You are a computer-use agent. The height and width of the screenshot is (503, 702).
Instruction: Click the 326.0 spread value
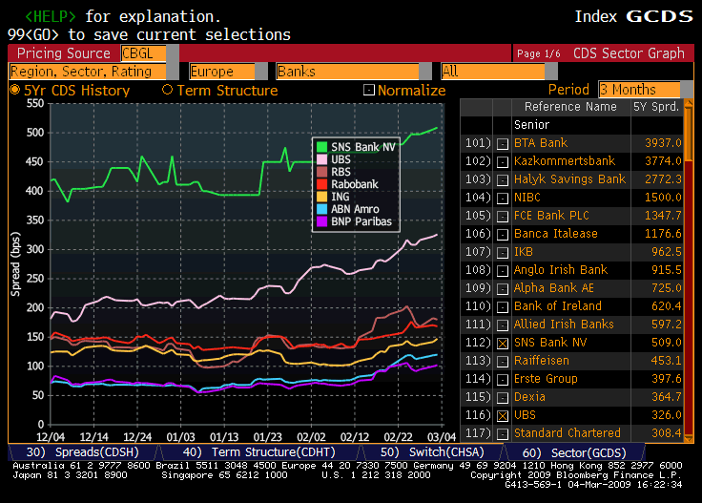[x=667, y=415]
